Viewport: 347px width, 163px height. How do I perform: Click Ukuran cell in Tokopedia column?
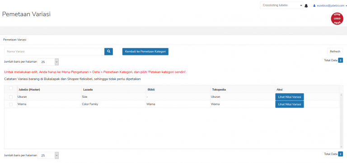click(243, 97)
